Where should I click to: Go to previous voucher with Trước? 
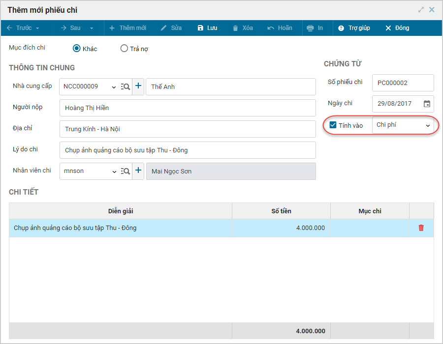(x=23, y=28)
